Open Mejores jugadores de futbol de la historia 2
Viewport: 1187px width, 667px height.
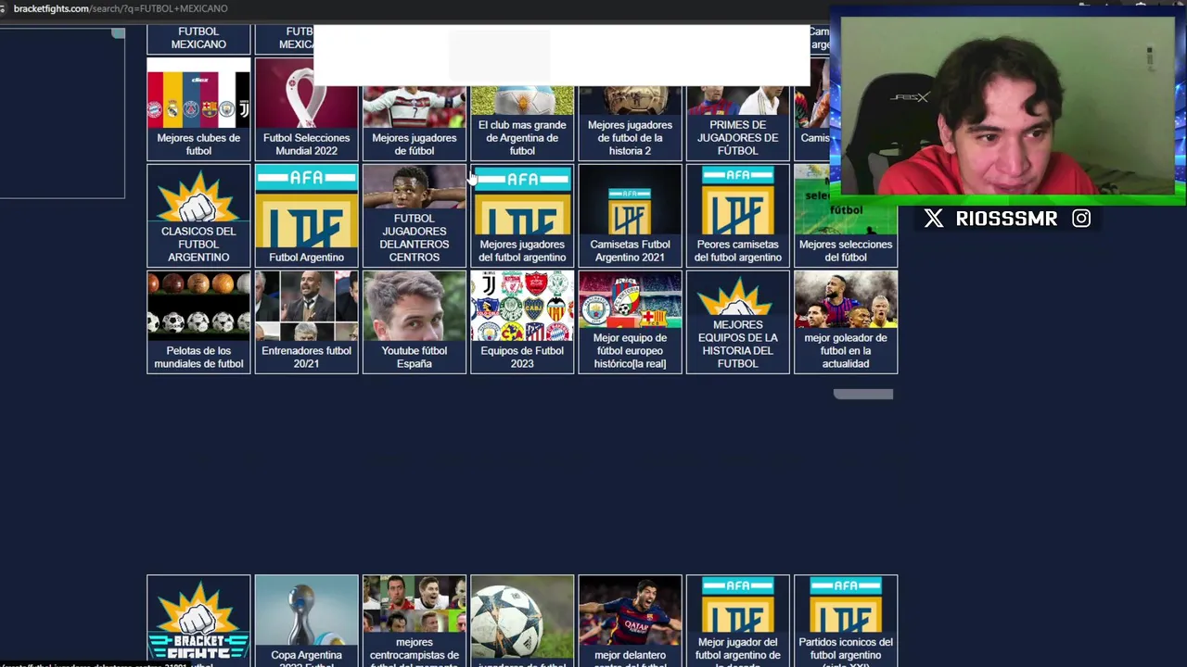click(630, 123)
